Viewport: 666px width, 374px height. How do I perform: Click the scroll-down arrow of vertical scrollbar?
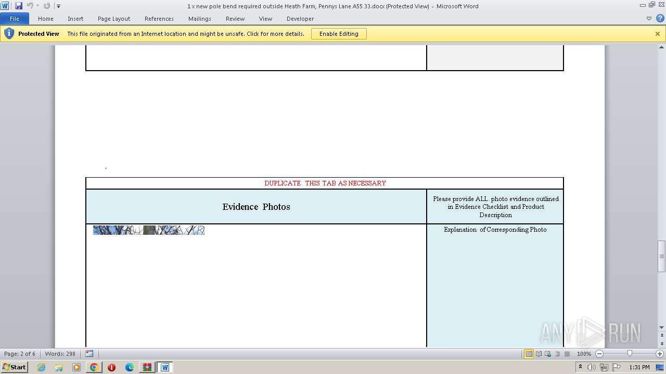pos(661,327)
